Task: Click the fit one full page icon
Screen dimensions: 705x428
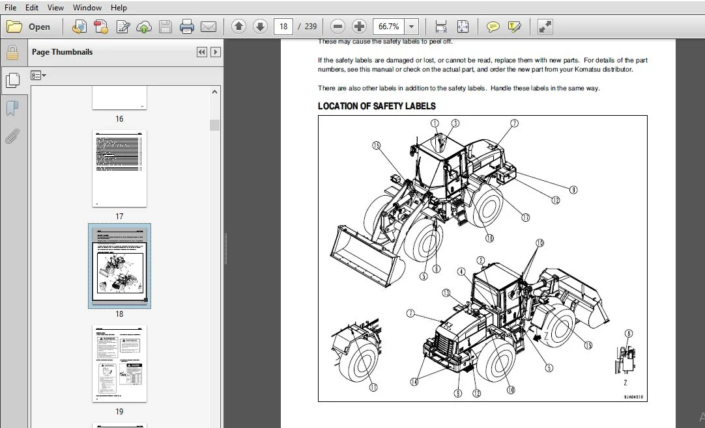Action: (x=463, y=27)
